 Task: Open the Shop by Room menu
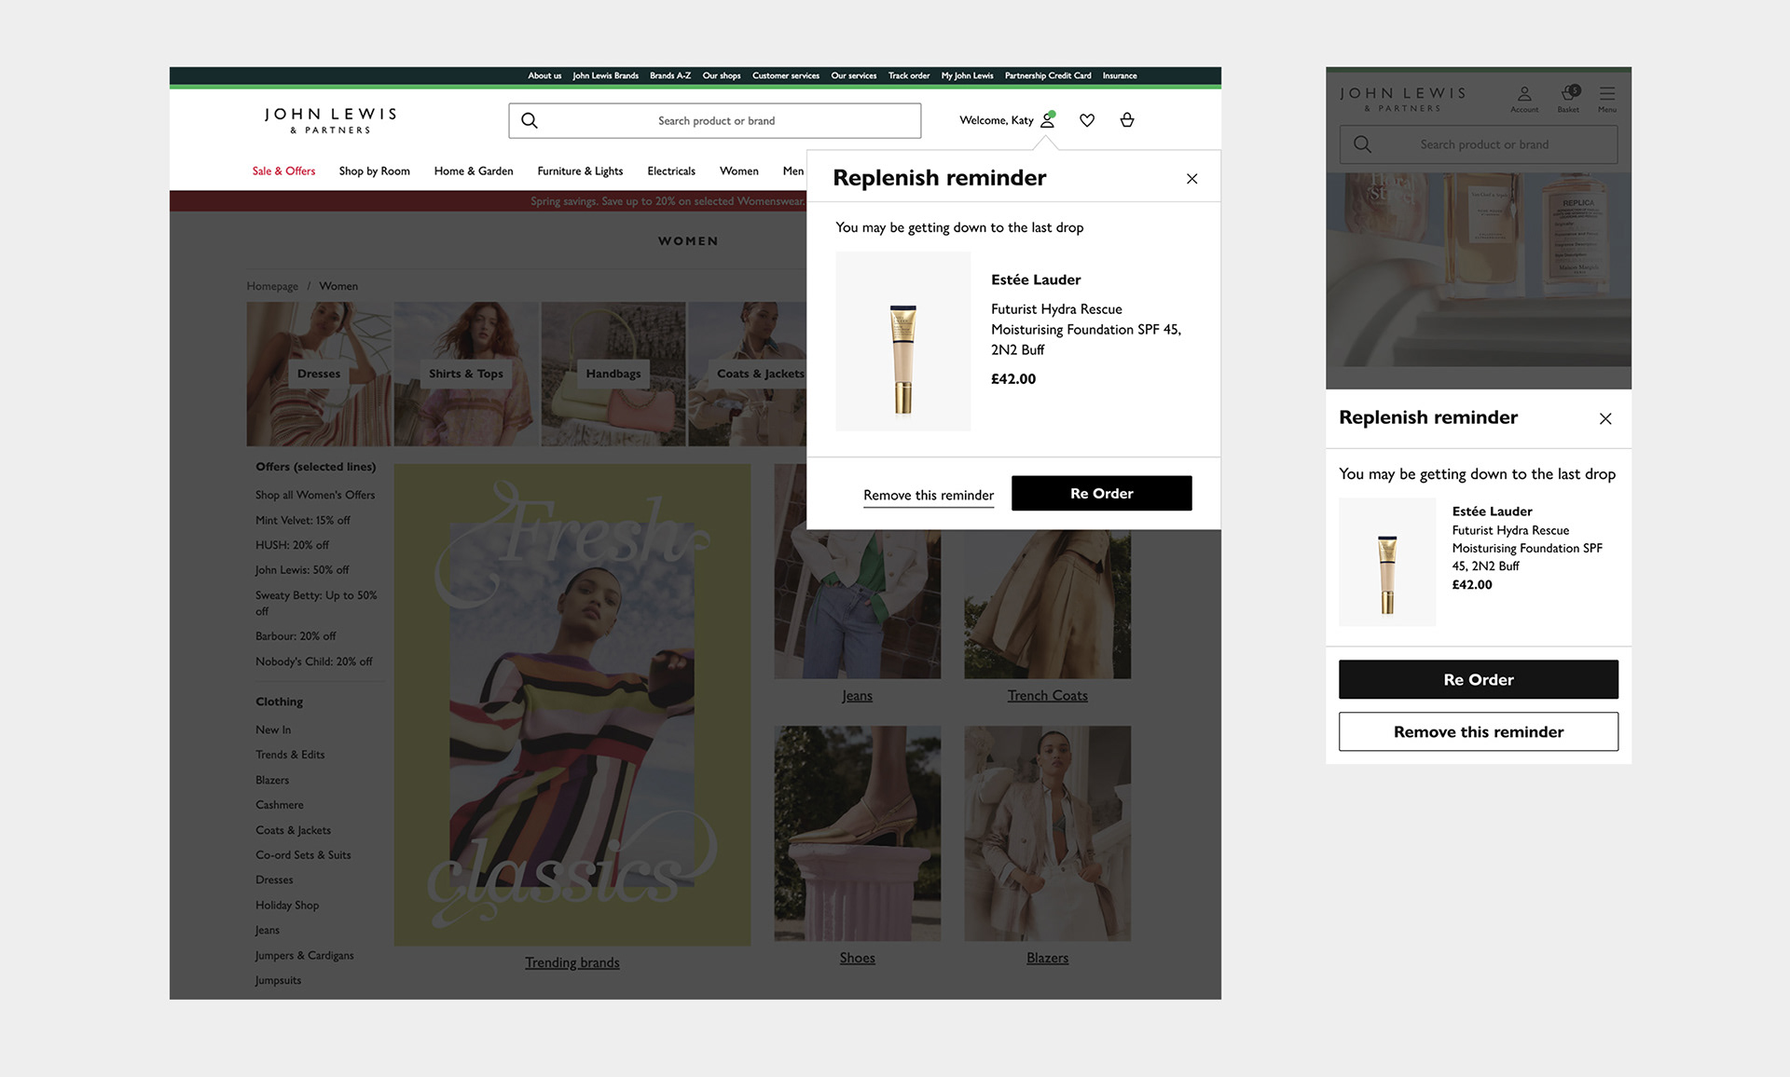(375, 171)
